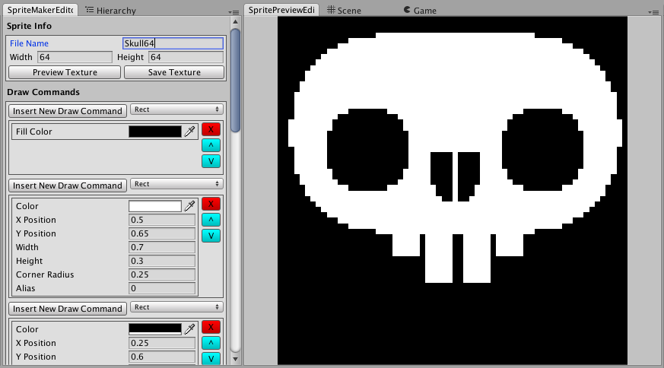Edit X Position value 0.5
The image size is (664, 368).
[x=162, y=220]
